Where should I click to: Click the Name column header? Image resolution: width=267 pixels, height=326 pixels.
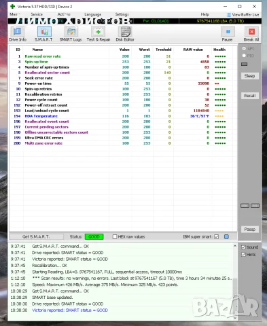(37, 50)
